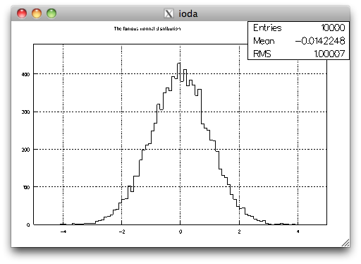Click the Mean value in statistics box
361x264 pixels.
coord(320,41)
